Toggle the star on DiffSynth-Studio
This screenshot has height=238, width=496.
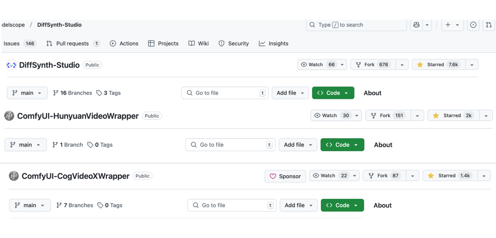pos(438,65)
